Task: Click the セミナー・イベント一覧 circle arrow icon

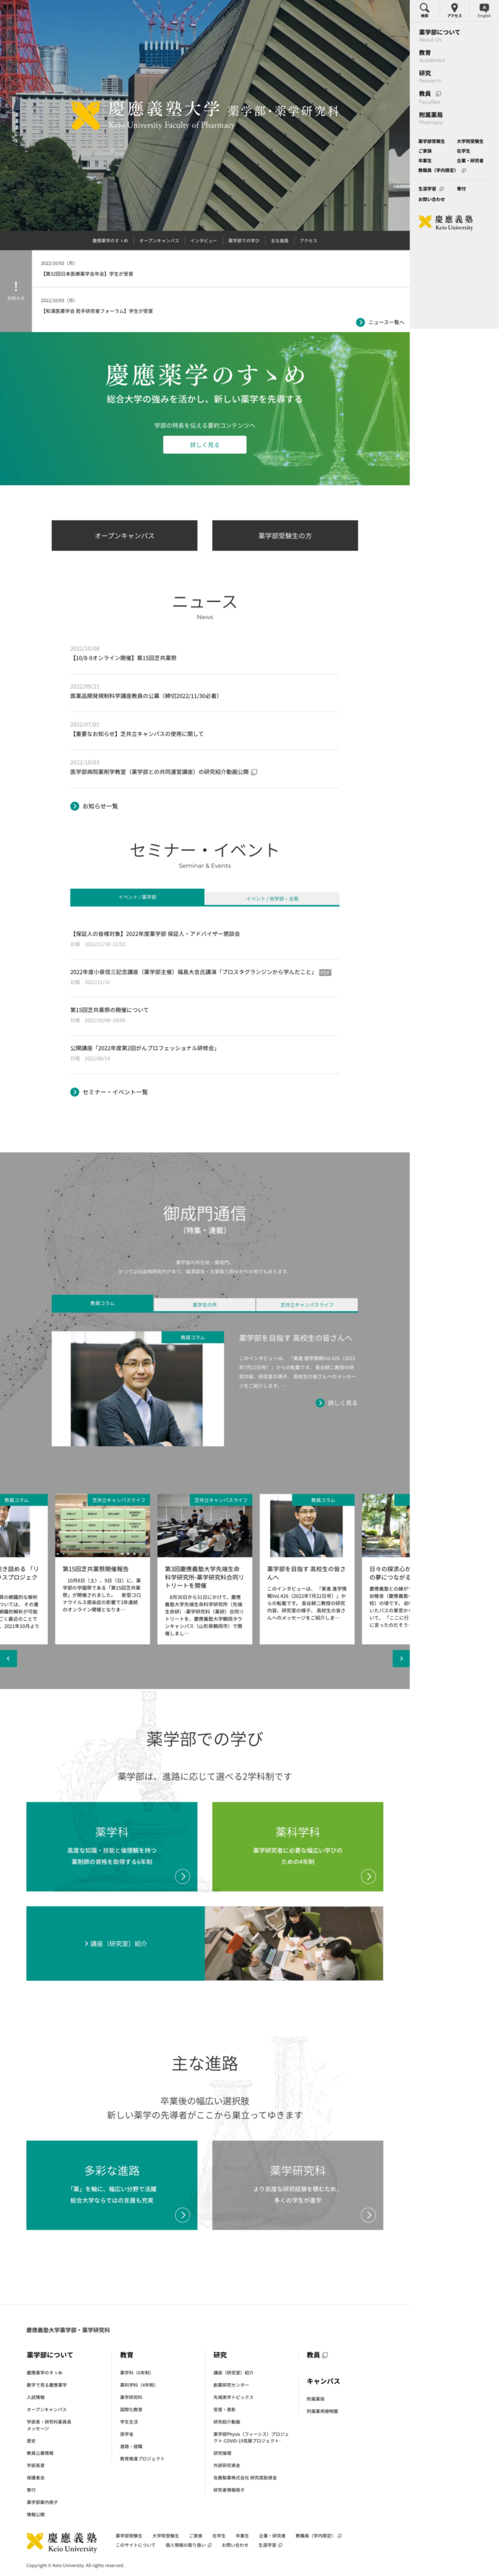Action: [x=74, y=1092]
